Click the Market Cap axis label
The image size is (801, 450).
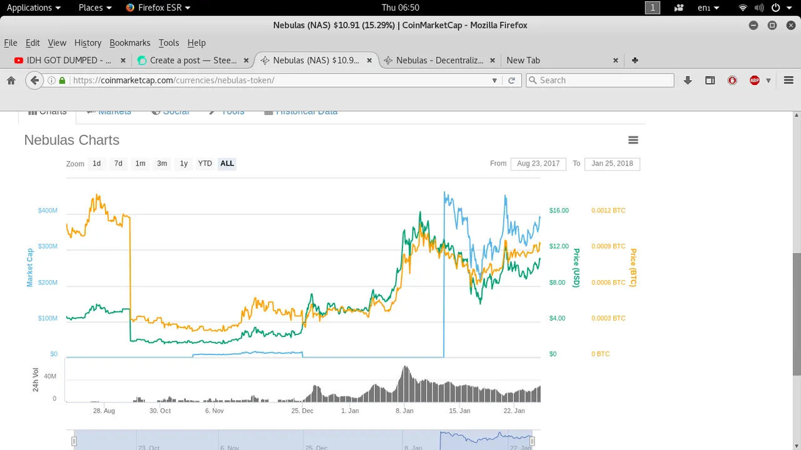pyautogui.click(x=29, y=267)
